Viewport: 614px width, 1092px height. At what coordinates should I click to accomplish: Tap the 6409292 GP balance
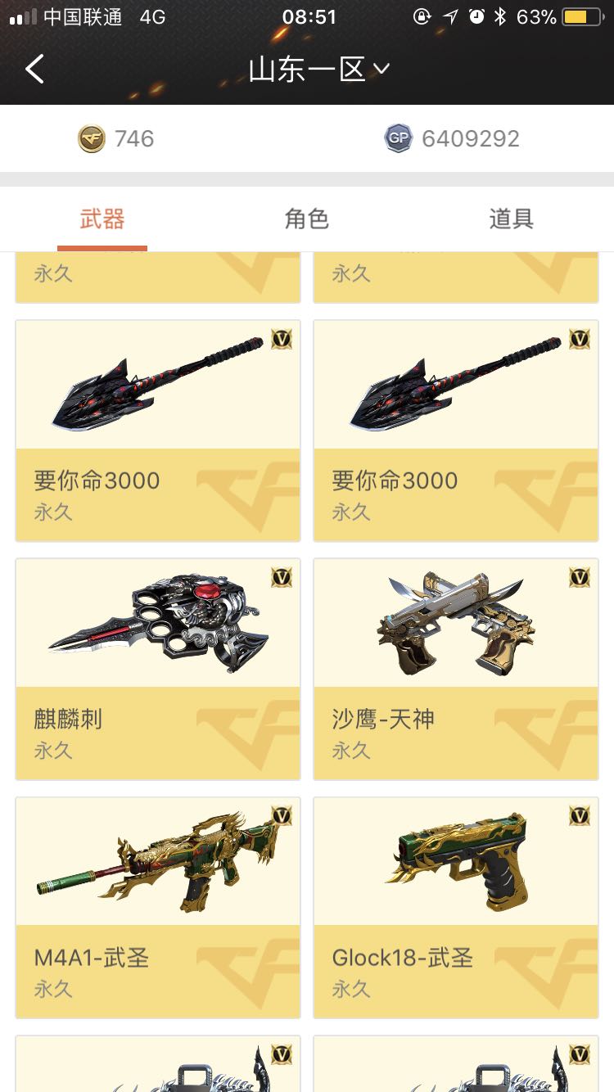pyautogui.click(x=471, y=138)
